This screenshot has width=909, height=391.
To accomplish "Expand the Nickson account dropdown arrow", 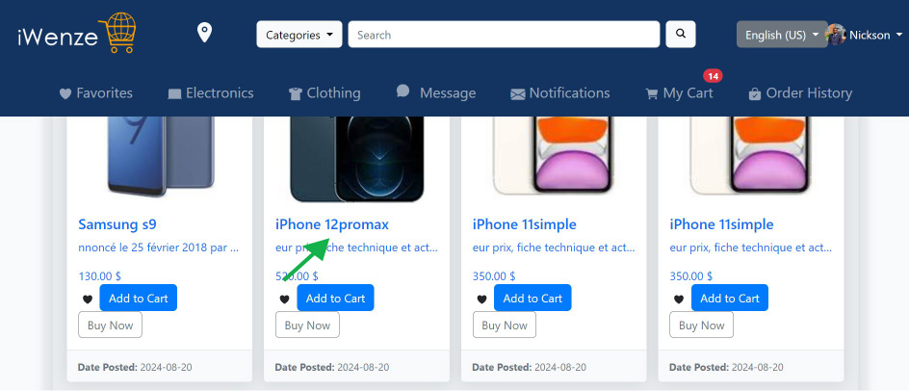I will point(899,35).
